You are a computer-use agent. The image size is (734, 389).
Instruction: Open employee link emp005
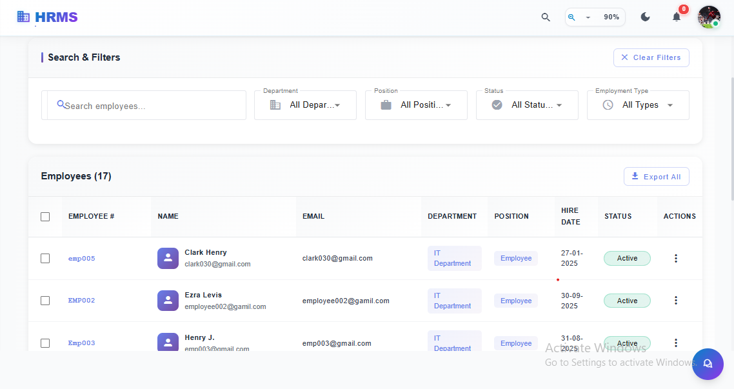coord(81,259)
